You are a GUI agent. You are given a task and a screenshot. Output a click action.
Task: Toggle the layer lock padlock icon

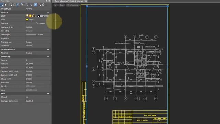point(33,16)
